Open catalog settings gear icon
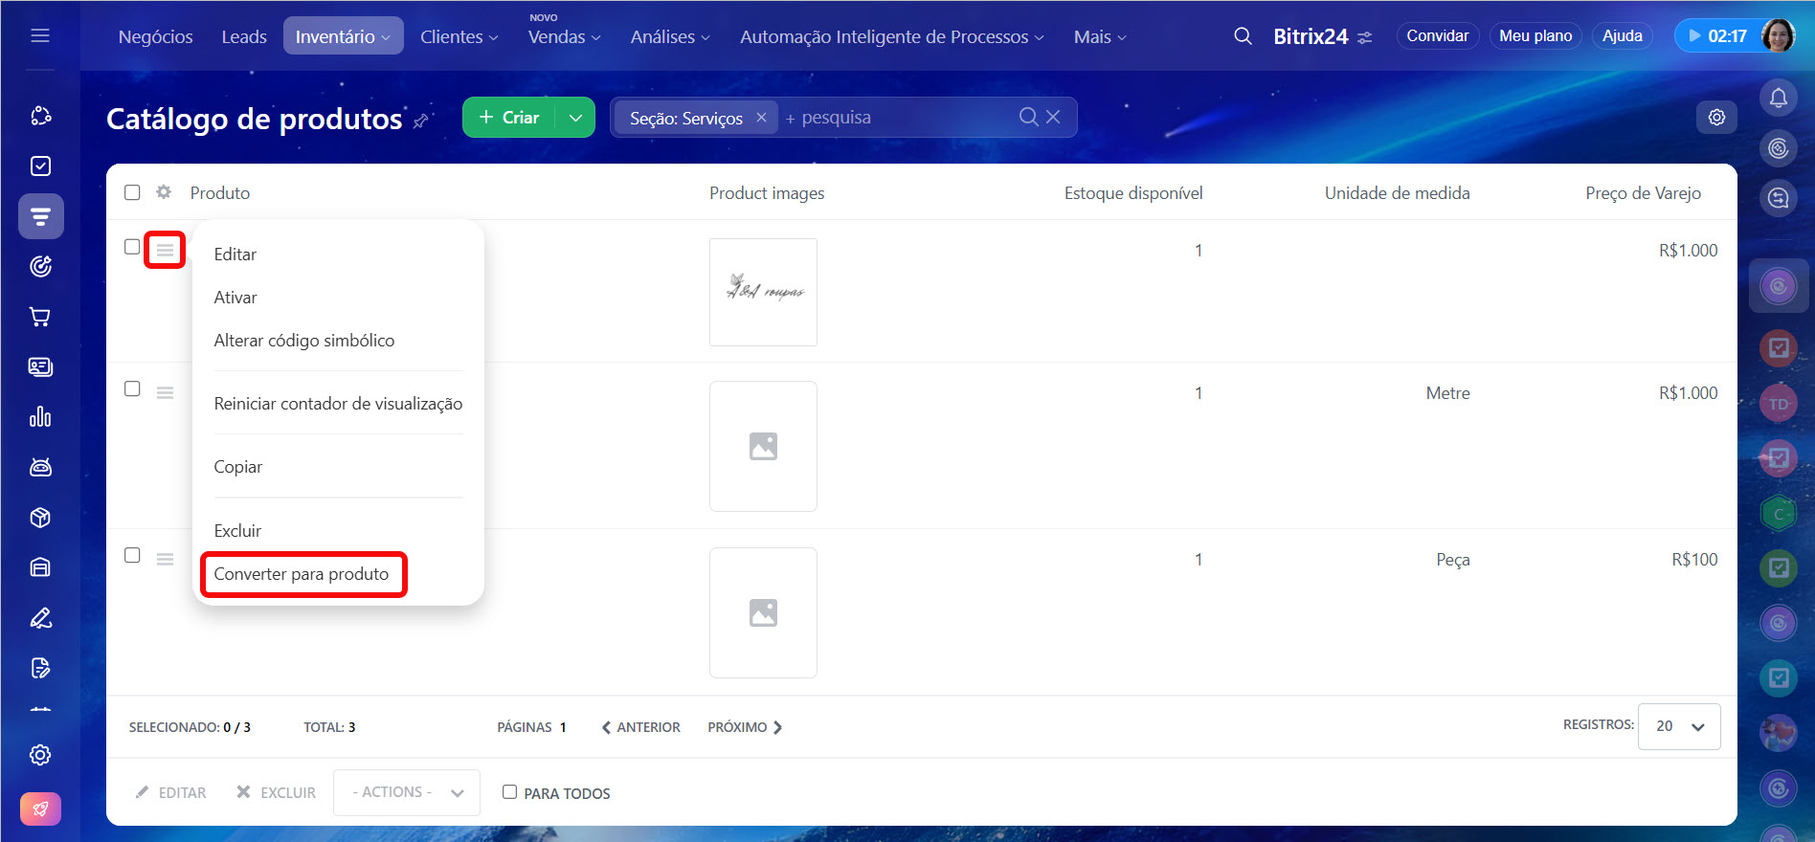The image size is (1815, 842). tap(1716, 117)
